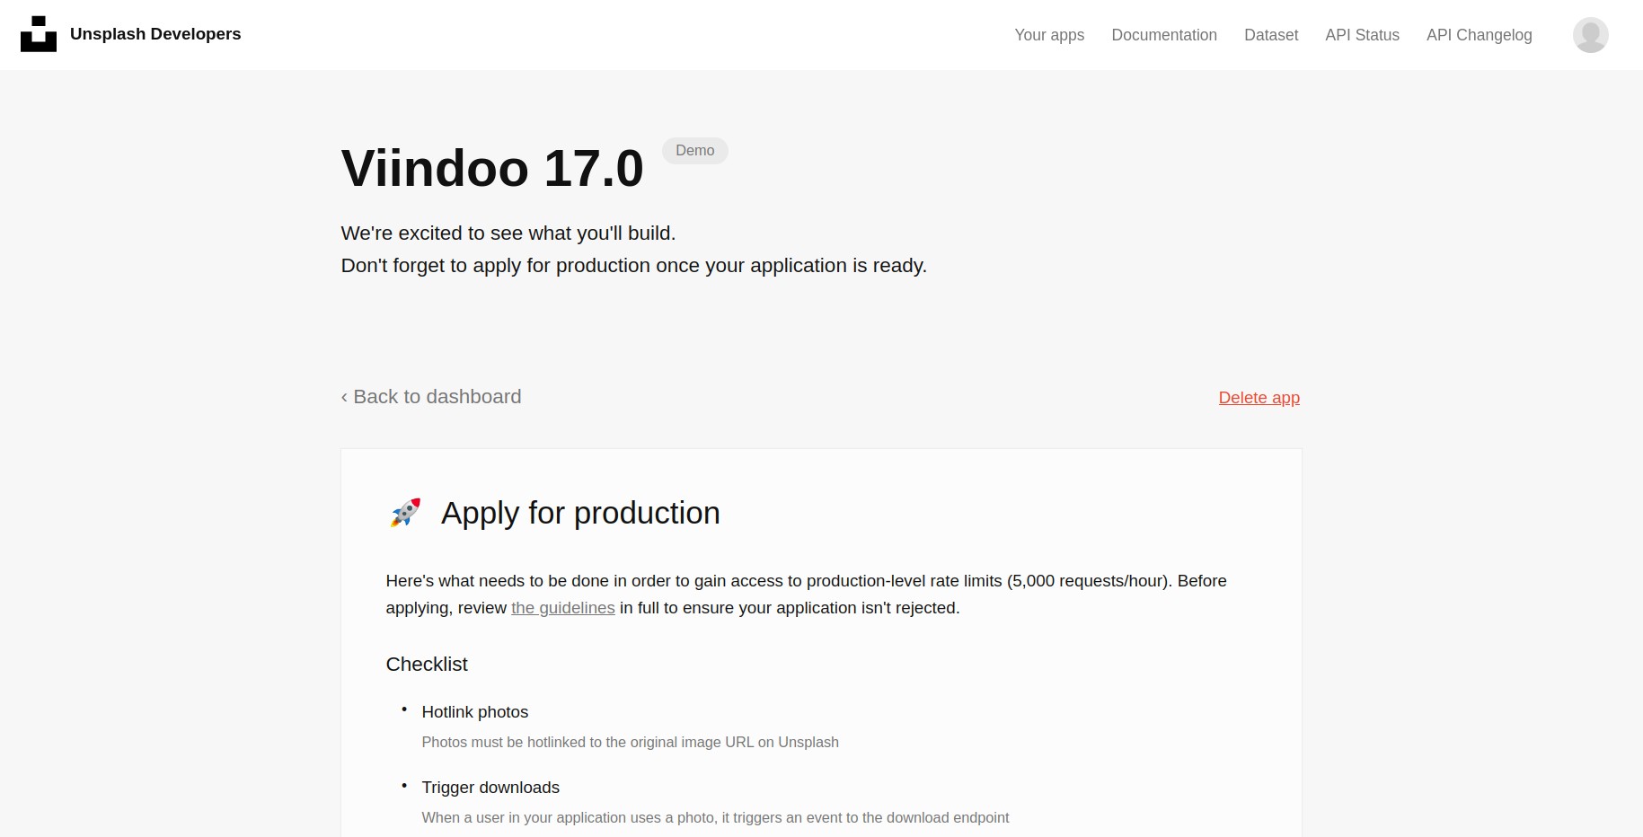View the API Changelog

(1479, 35)
